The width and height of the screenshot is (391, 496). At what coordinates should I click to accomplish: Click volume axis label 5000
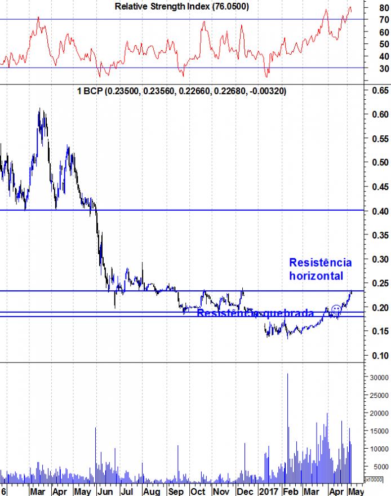[381, 467]
